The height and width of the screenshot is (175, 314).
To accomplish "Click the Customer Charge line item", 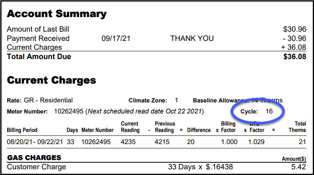I will tap(36, 167).
